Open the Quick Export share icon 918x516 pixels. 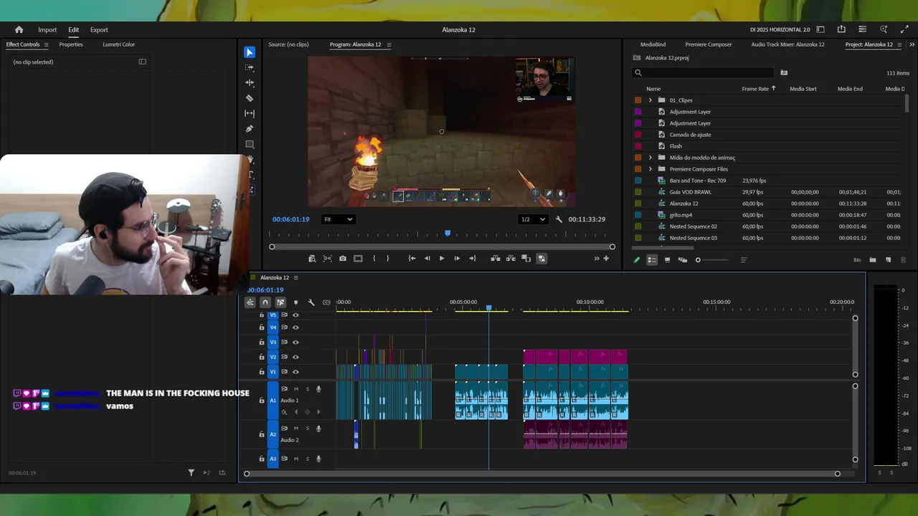tap(841, 29)
